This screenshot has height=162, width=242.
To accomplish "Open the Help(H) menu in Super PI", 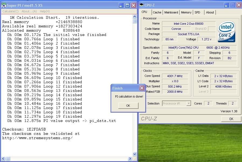I will tap(45, 11).
